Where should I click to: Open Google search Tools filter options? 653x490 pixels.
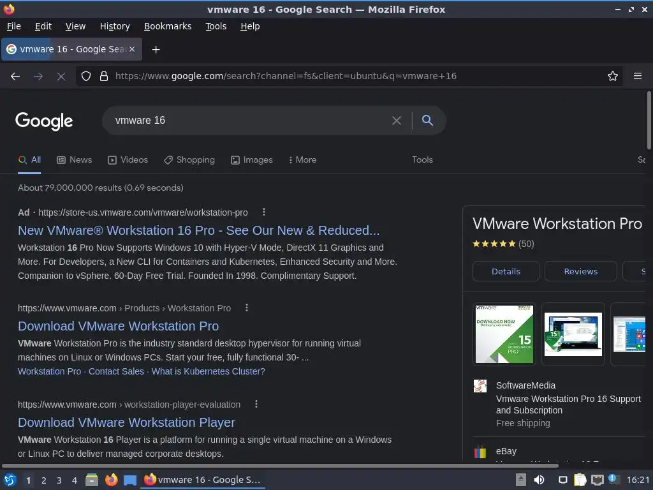[x=422, y=160]
